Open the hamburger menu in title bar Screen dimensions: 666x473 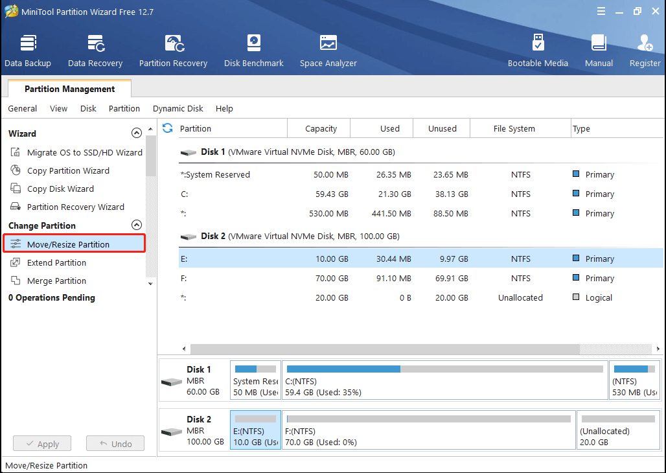[601, 12]
